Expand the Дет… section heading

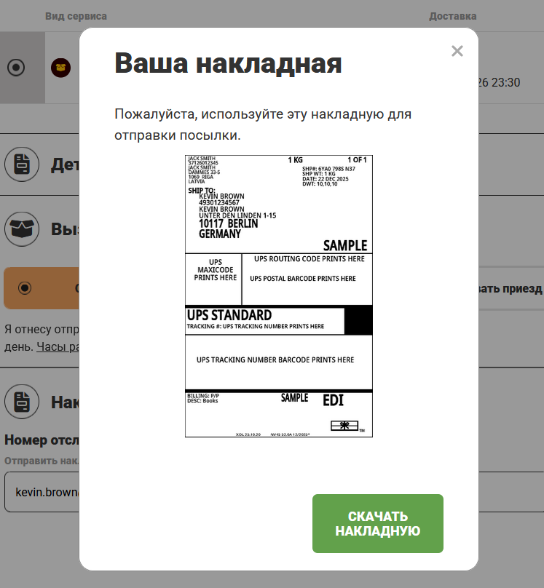click(x=65, y=165)
